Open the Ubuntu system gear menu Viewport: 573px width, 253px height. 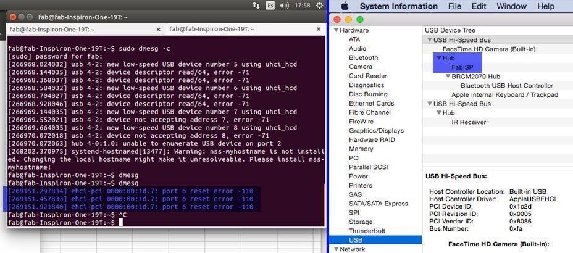pos(319,5)
